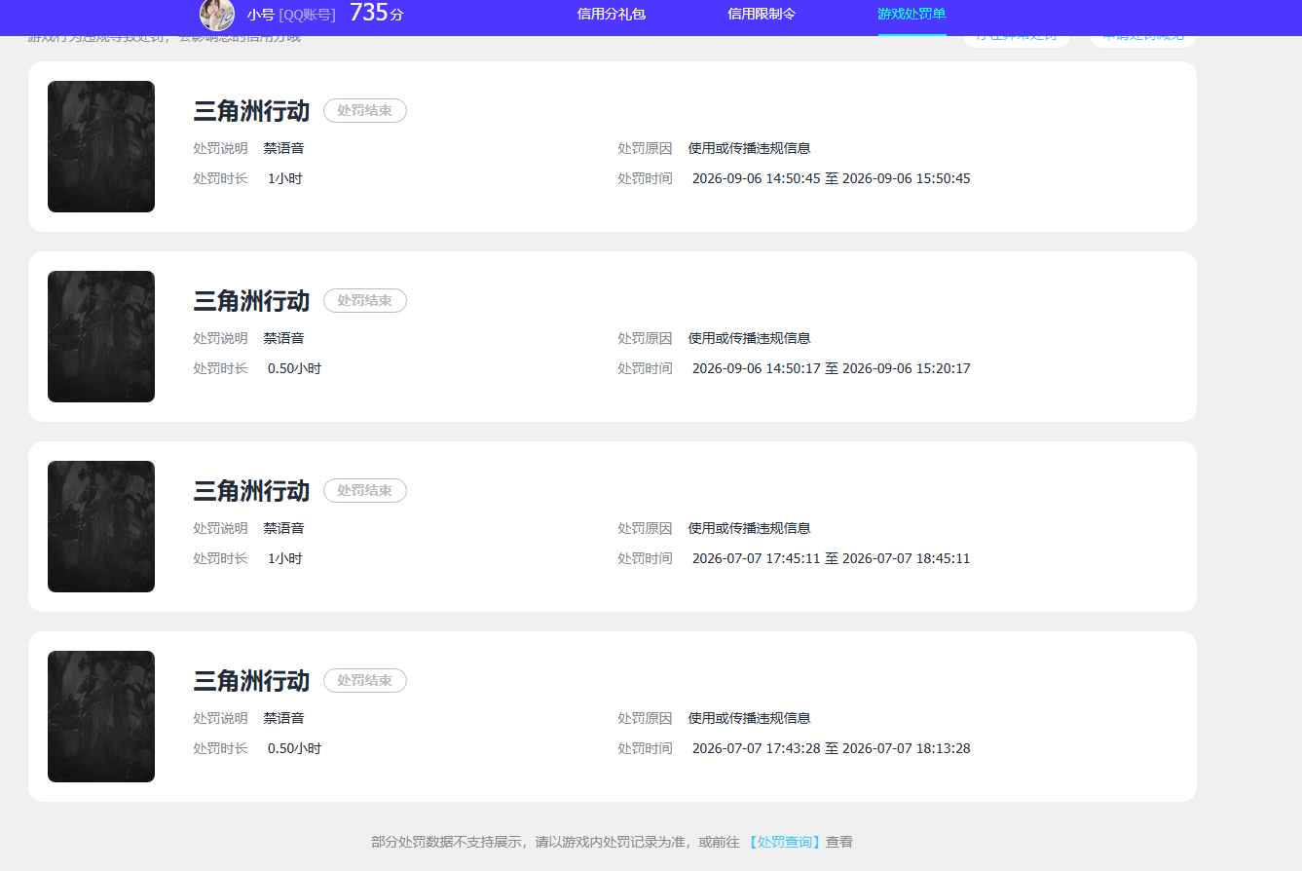Click 三角洲行动 title on the 17:43:28 penalty card

tap(251, 681)
